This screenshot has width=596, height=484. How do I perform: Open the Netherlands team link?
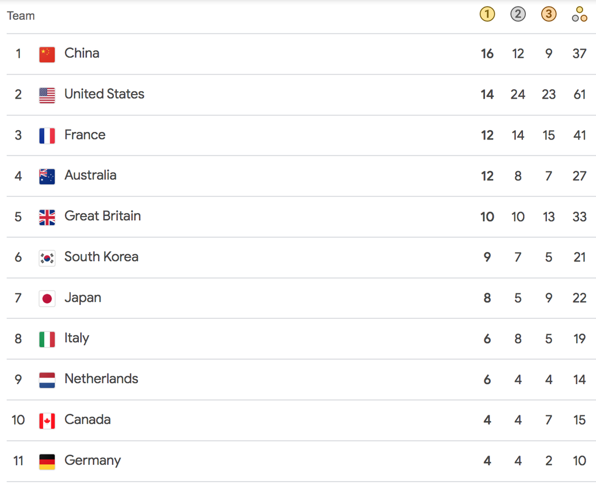pos(101,379)
